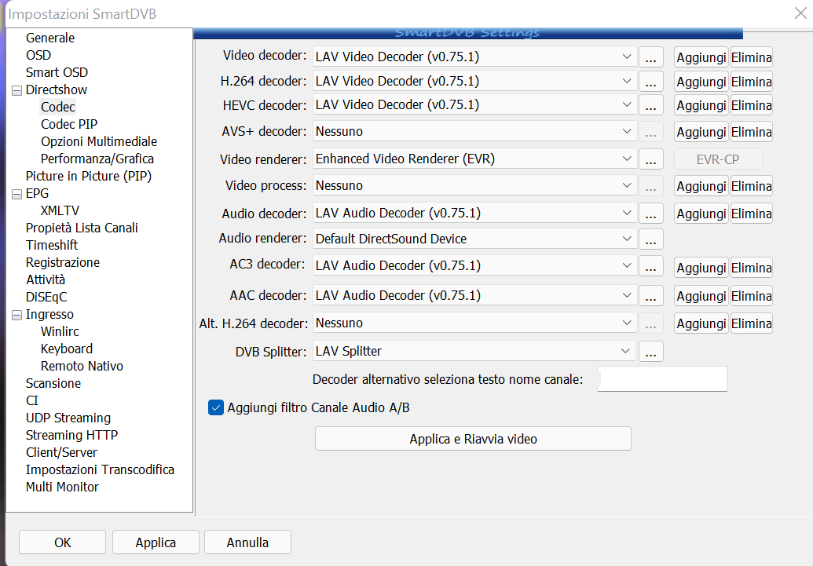Select Codec PIP tree item
Screen dimensions: 813x566
[x=69, y=124]
